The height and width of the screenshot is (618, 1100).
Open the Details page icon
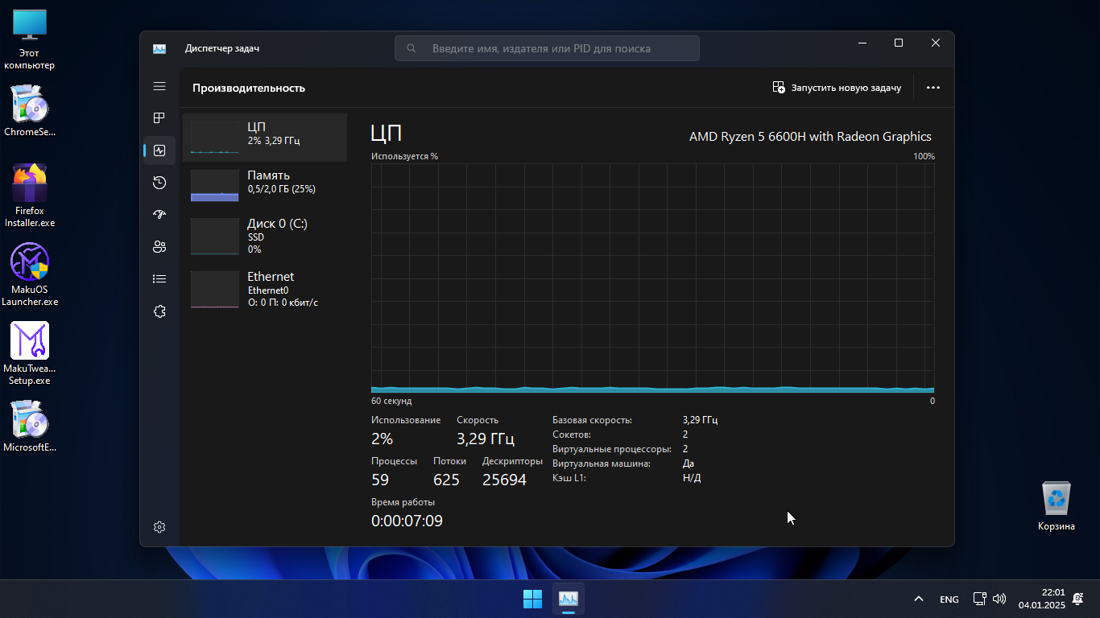click(159, 279)
